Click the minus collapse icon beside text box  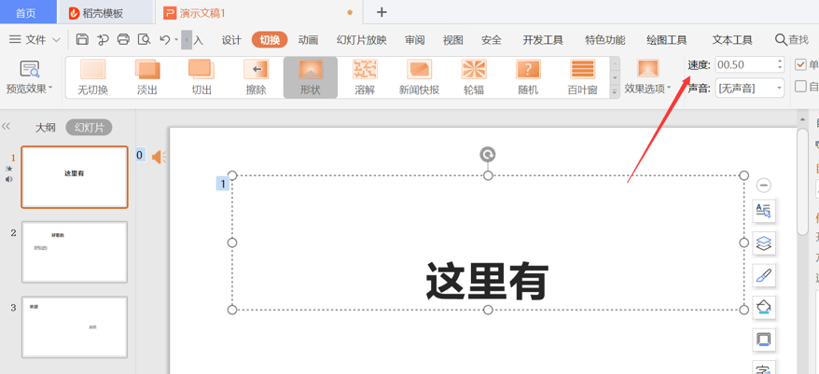764,185
